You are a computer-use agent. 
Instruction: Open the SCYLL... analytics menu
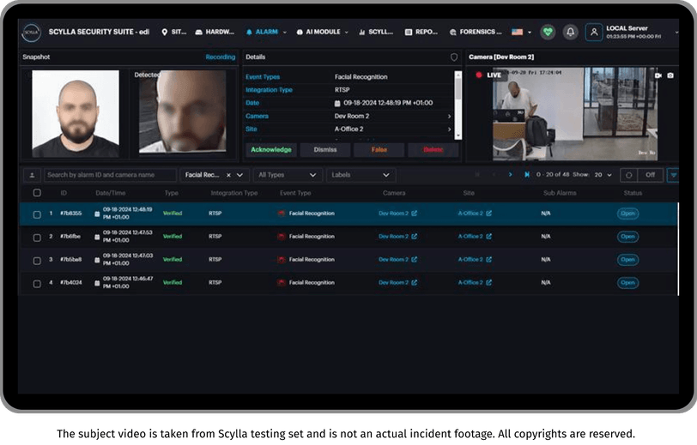pos(376,32)
